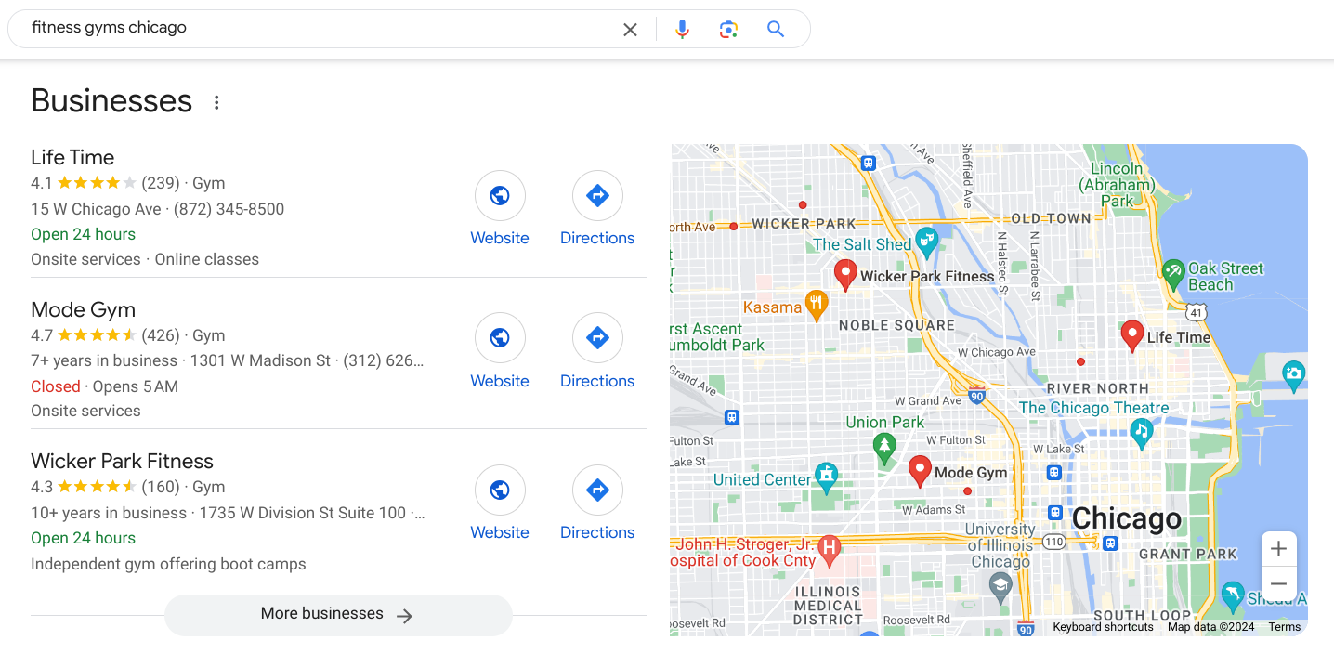
Task: Click Mode Gym review count (426)
Action: [161, 335]
